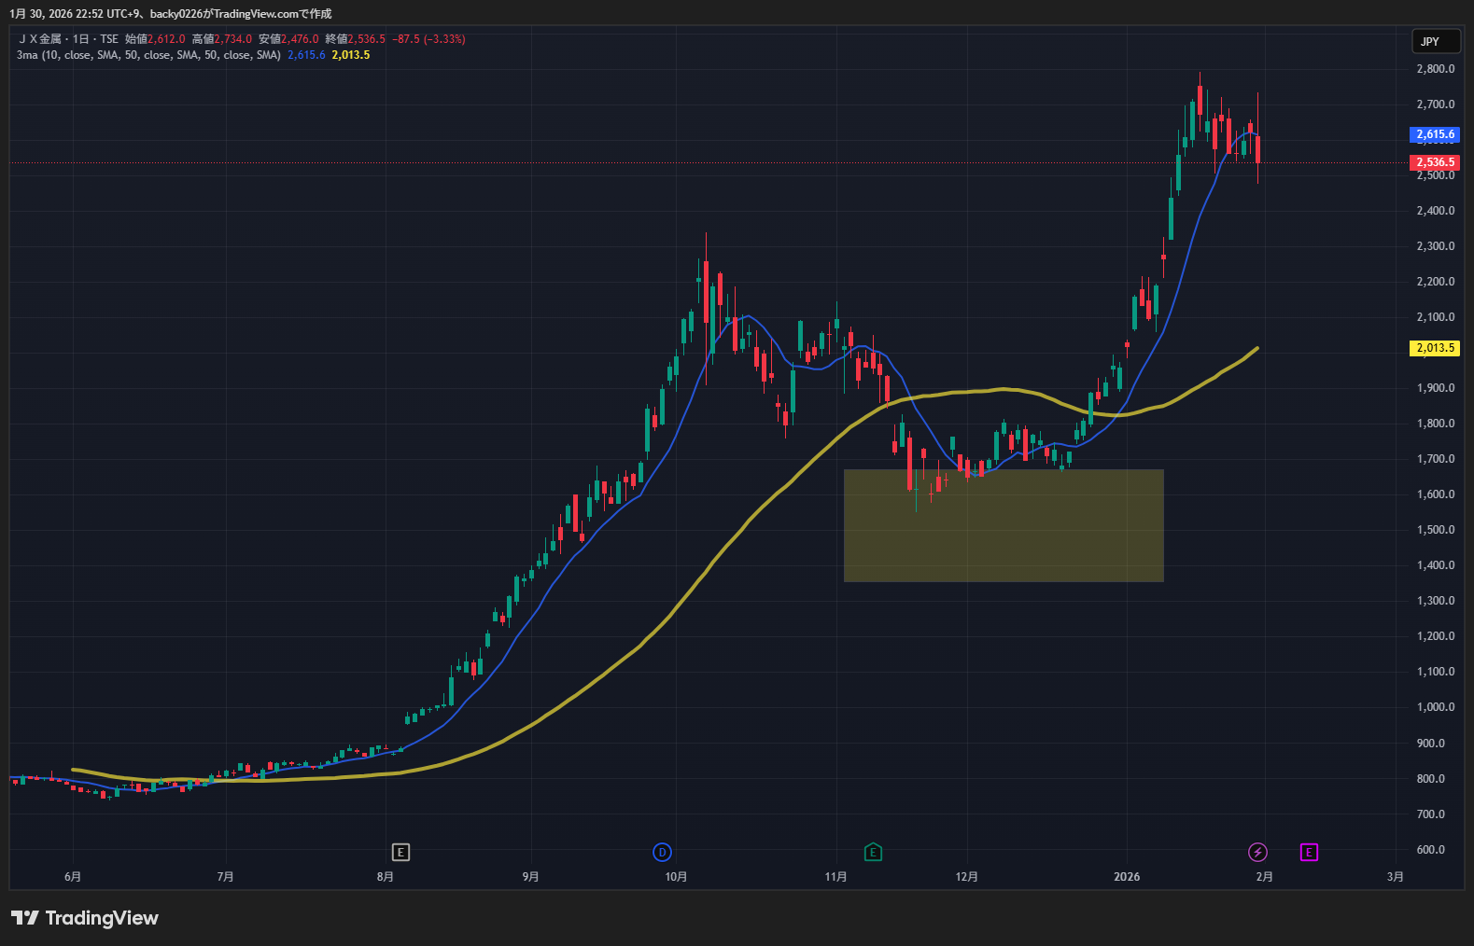Click the JX金属 symbol title
This screenshot has width=1474, height=946.
click(41, 39)
